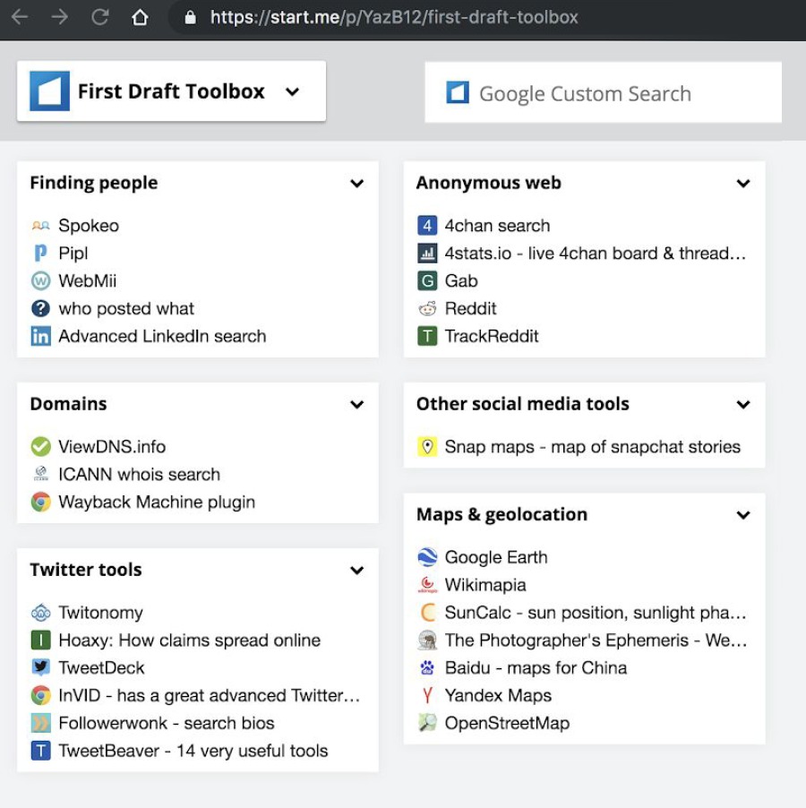This screenshot has height=808, width=806.
Task: Collapse the Twitter tools widget chevron
Action: click(x=357, y=571)
